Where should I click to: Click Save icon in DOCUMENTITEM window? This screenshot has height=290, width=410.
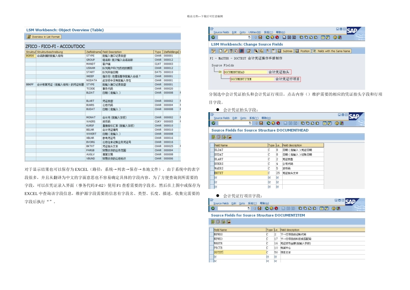pos(259,208)
